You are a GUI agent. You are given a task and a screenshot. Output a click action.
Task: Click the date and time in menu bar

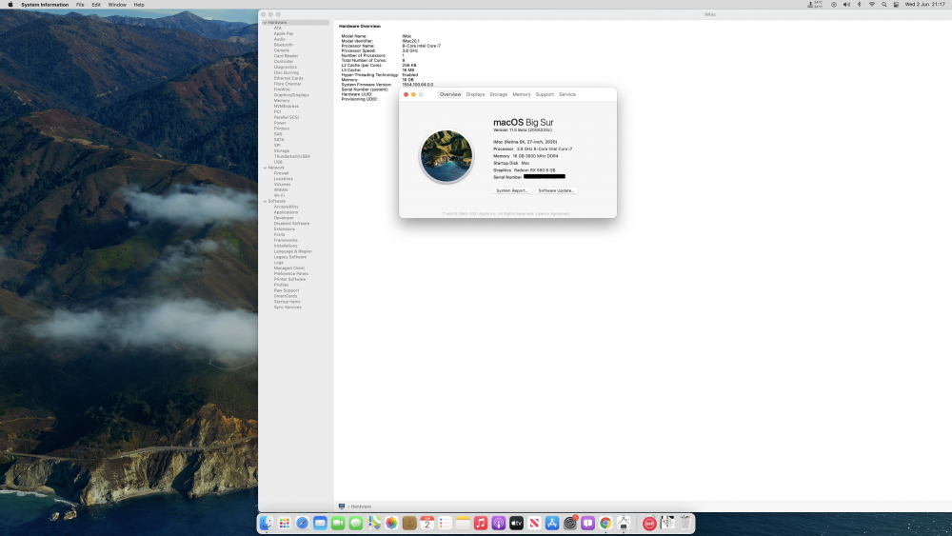[924, 4]
